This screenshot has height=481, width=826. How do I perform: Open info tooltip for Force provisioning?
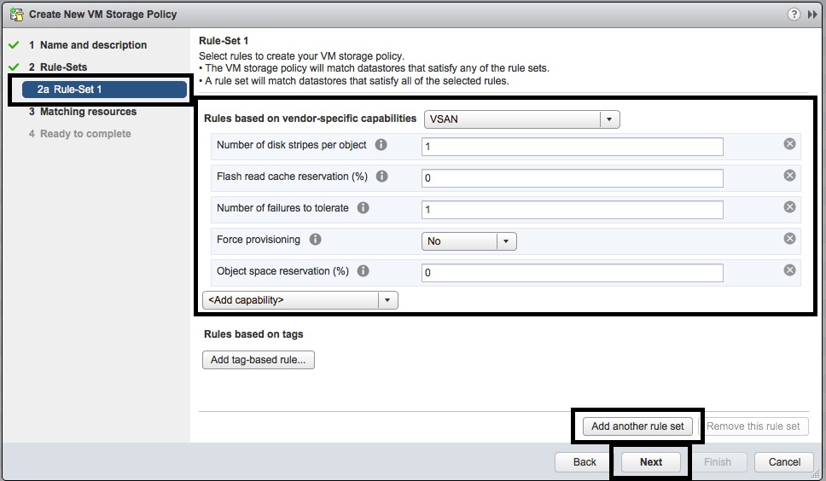click(x=315, y=240)
